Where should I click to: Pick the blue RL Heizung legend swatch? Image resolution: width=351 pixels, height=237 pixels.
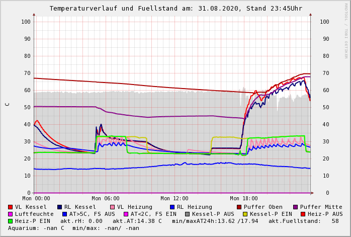[x=172, y=207]
